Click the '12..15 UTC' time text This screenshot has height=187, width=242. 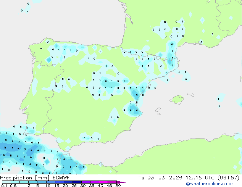pyautogui.click(x=200, y=178)
